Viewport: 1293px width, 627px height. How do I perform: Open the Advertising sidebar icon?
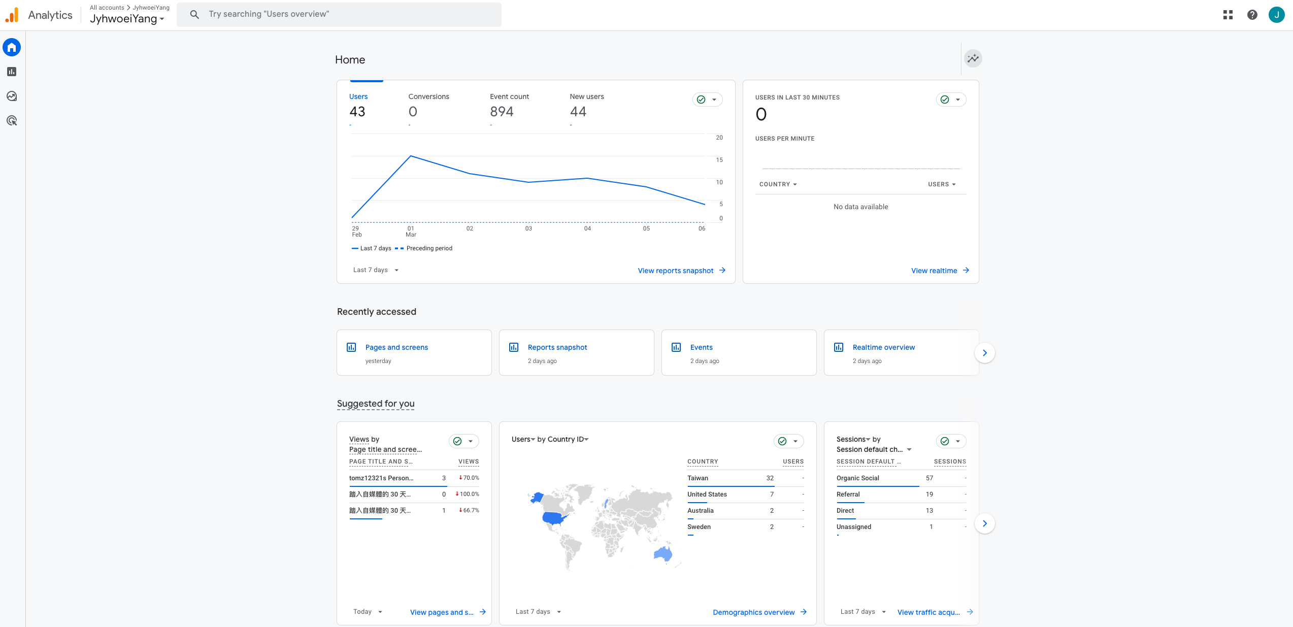(x=12, y=120)
